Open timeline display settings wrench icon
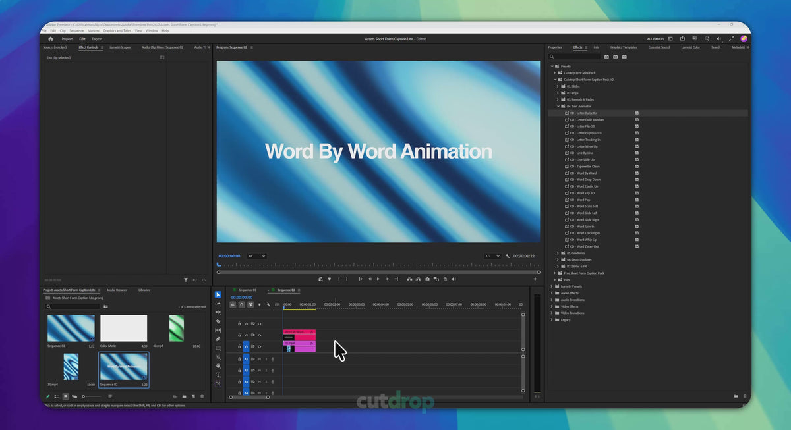Viewport: 791px width, 430px height. 268,304
